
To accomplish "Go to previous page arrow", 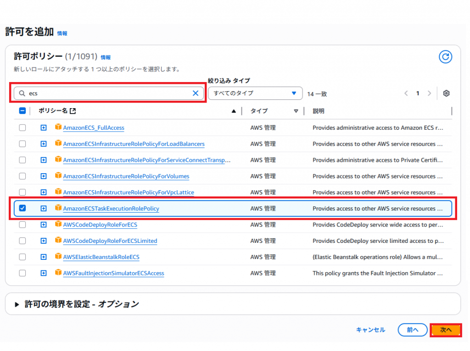I will point(406,93).
